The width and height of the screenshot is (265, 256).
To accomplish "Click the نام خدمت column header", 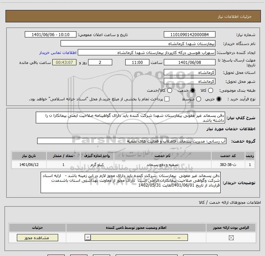I will click(162, 156).
